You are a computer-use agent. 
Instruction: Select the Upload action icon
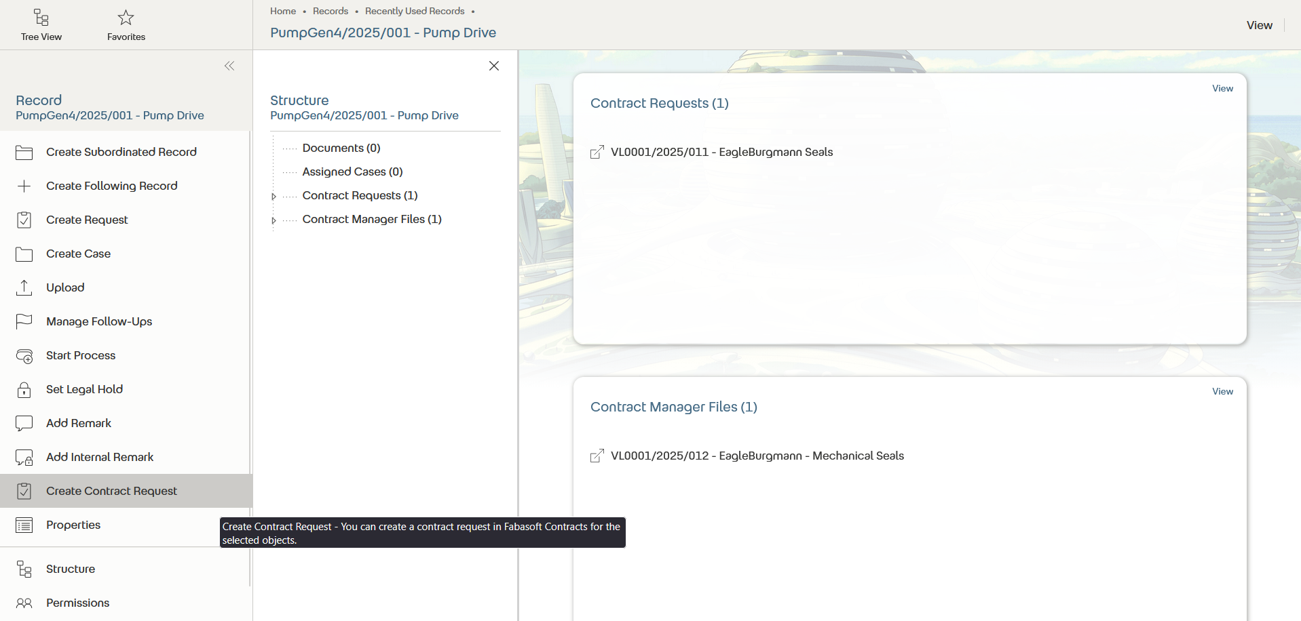point(24,287)
